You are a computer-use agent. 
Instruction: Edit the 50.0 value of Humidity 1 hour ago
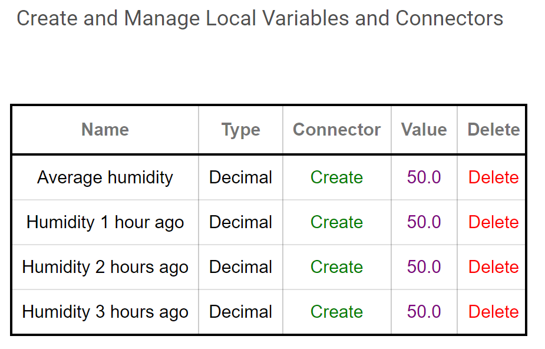coord(424,222)
